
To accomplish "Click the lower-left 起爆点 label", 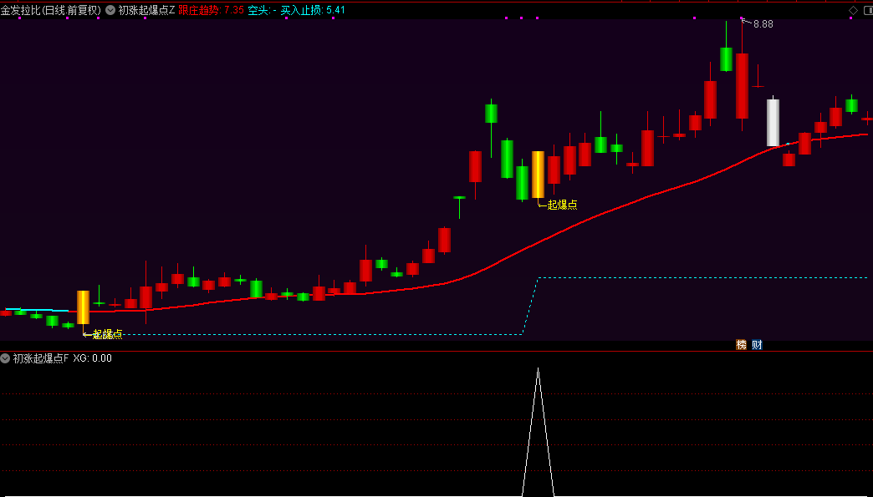I will point(108,334).
